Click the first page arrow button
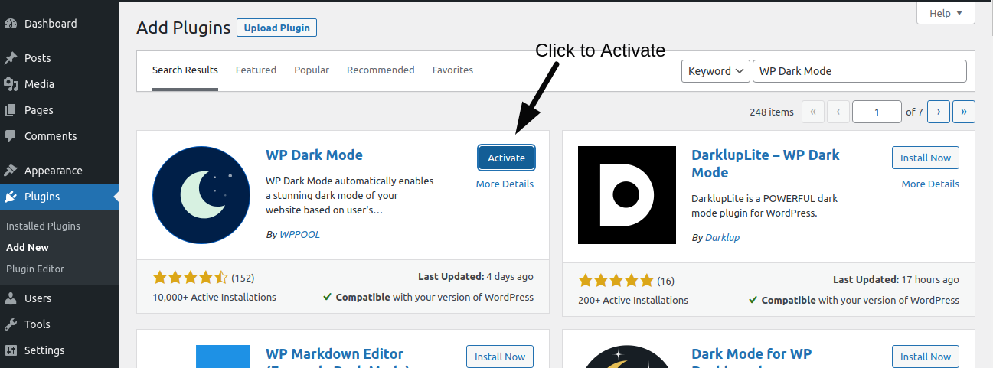This screenshot has height=368, width=993. point(812,112)
